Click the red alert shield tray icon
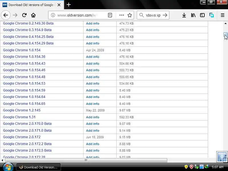This screenshot has height=171, width=228. [x=192, y=167]
